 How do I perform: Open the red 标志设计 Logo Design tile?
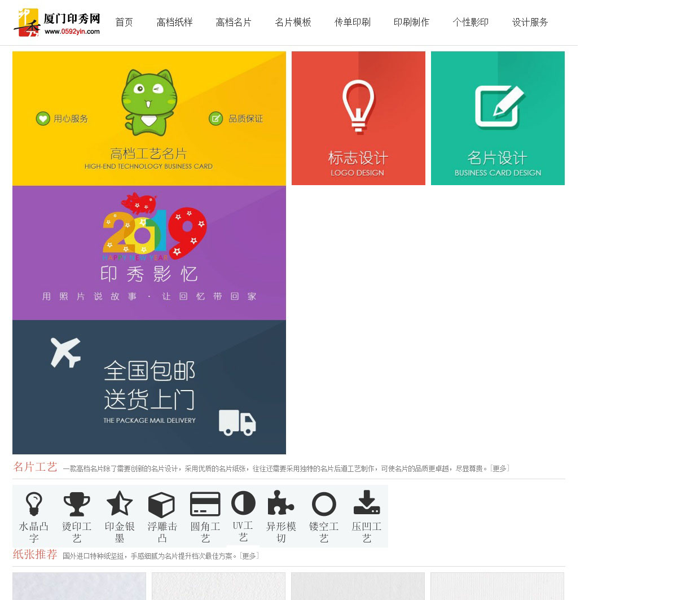(358, 118)
